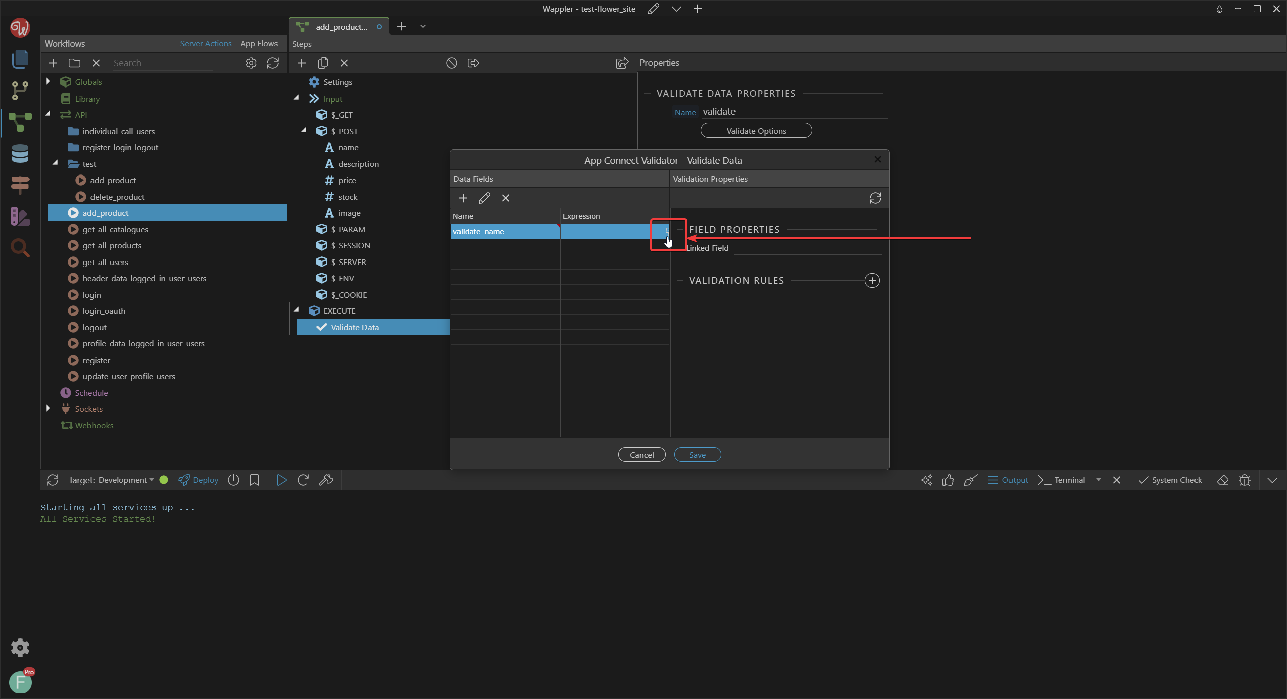Open the bug debug icon

1245,480
